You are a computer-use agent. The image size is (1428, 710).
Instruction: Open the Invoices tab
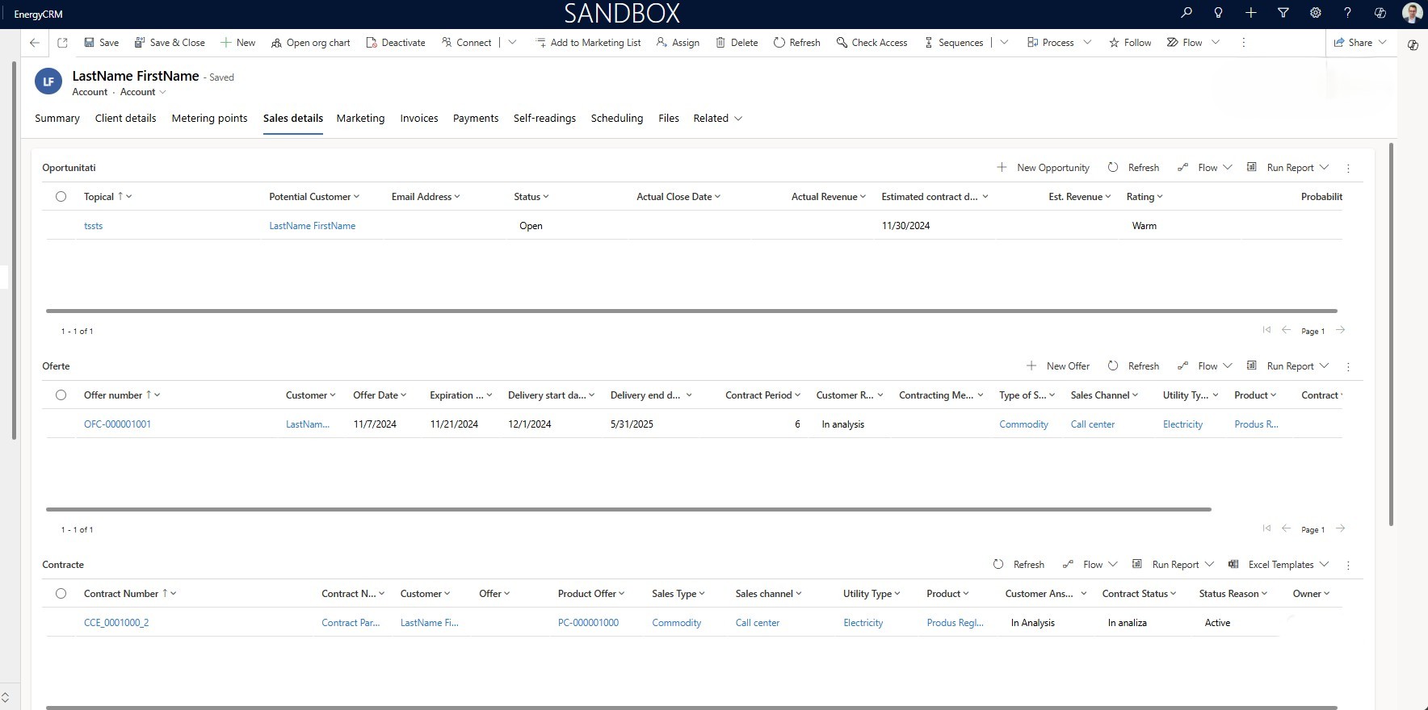point(418,119)
